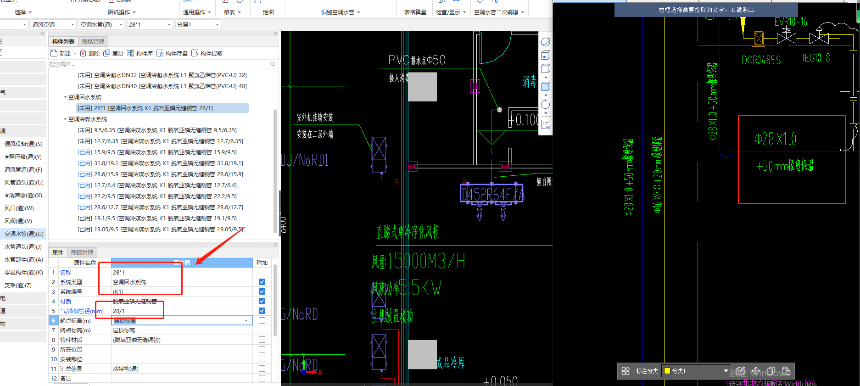This screenshot has width=860, height=386.
Task: Switch to the 图层管理 tab
Action: pos(82,252)
